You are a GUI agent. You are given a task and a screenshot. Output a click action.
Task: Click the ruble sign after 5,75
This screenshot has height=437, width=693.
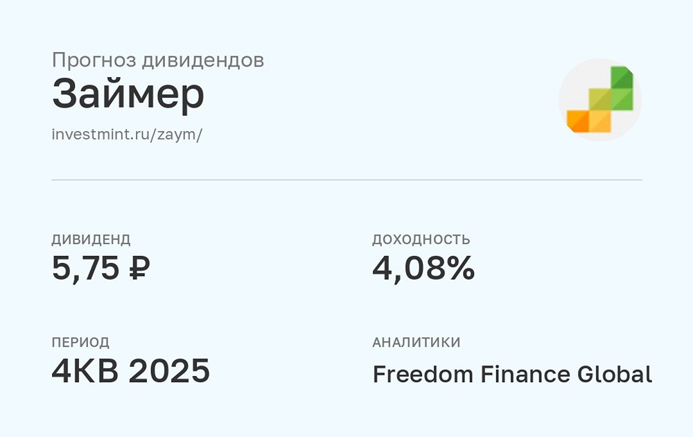[x=138, y=268]
